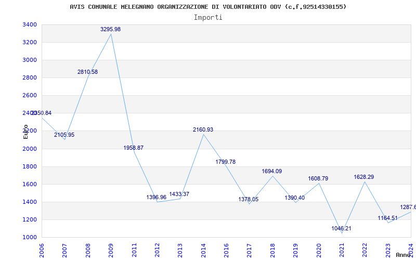The image size is (416, 260).
Task: Click the 2008 year tick label
Action: point(88,251)
